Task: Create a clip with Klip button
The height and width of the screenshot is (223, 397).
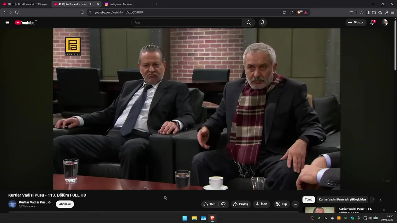Action: coord(282,204)
